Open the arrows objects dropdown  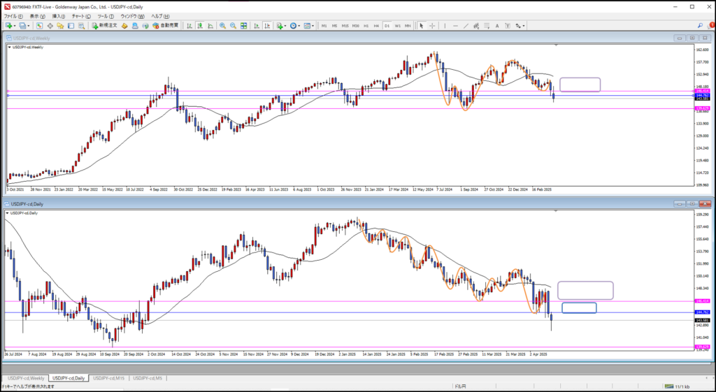(x=520, y=26)
